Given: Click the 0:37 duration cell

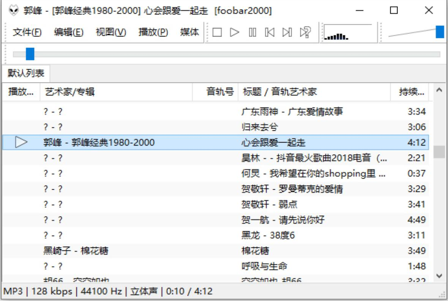Looking at the screenshot, I should [416, 173].
